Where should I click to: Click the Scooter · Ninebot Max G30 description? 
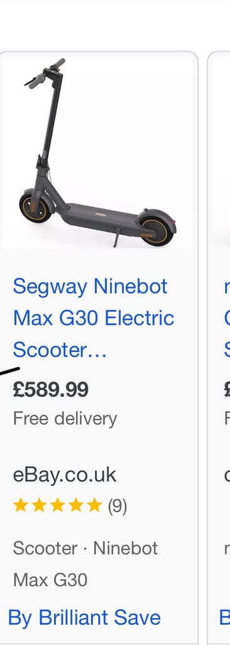(85, 564)
